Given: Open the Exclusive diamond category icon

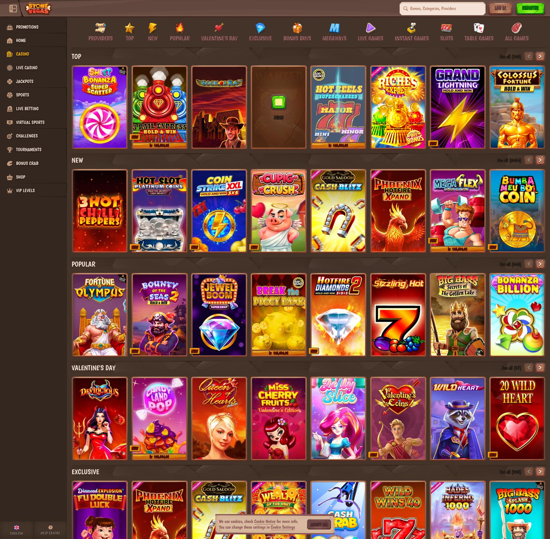Looking at the screenshot, I should pos(260,28).
